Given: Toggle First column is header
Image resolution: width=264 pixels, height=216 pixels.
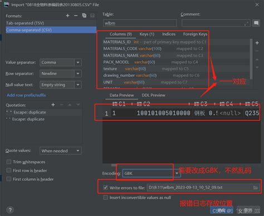Looking at the screenshot, I should pos(9,179).
